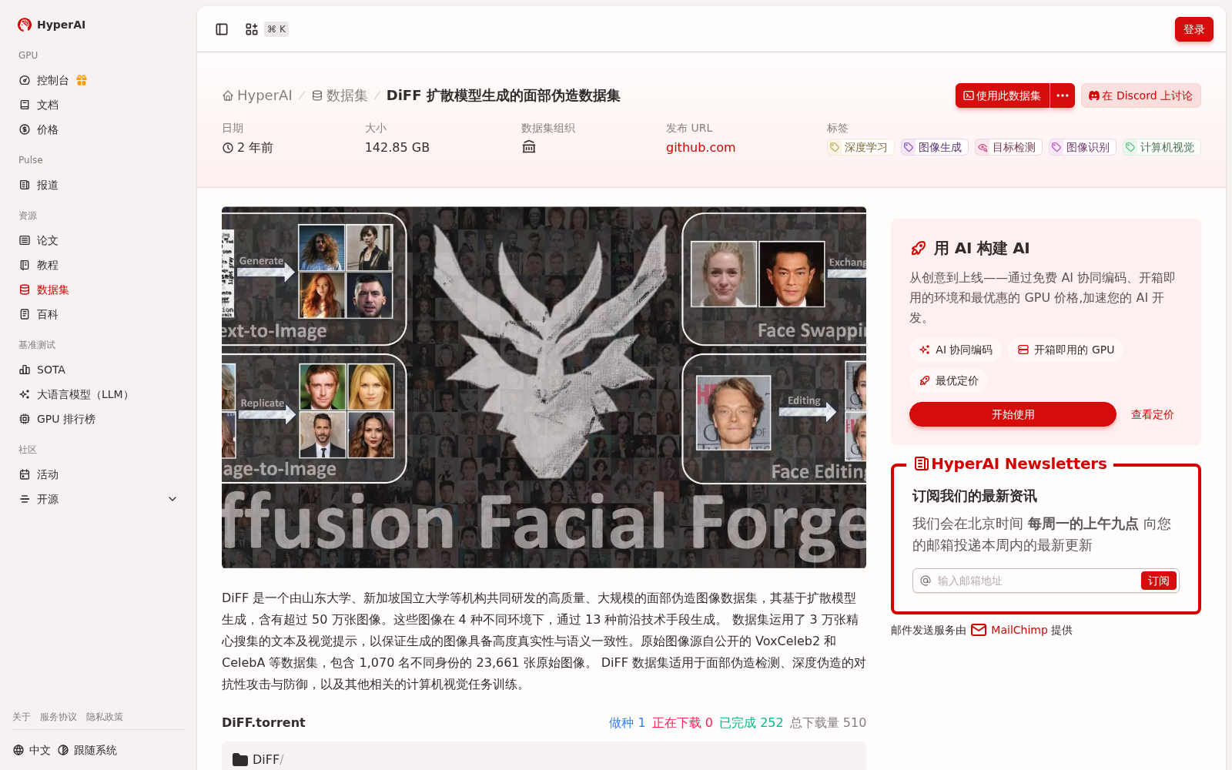The image size is (1232, 770).
Task: Click the 计算机视觉 tag
Action: [1161, 147]
